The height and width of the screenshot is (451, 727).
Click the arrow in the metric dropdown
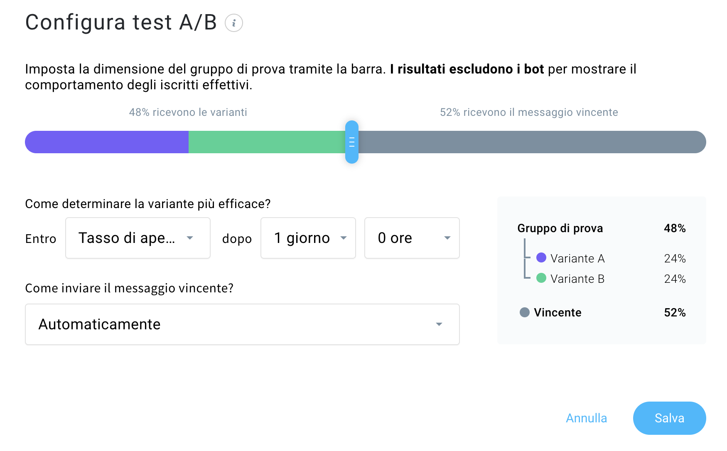pyautogui.click(x=190, y=238)
